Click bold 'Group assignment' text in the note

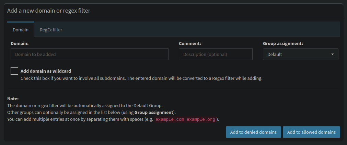point(154,113)
